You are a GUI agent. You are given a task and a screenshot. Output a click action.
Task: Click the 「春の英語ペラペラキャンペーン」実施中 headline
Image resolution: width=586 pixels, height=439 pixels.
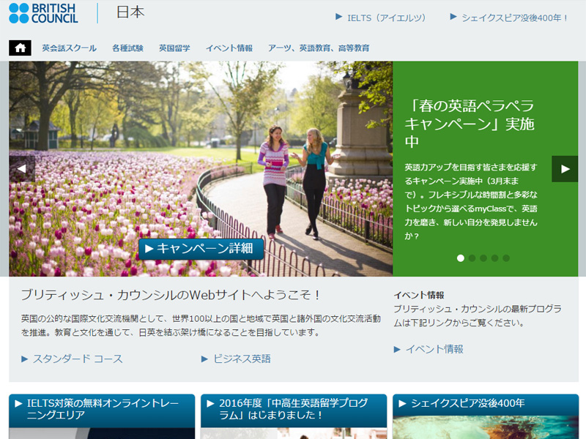pyautogui.click(x=470, y=124)
